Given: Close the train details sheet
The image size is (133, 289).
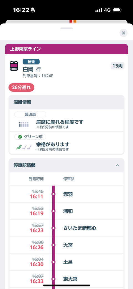Looking at the screenshot, I should coord(123,33).
